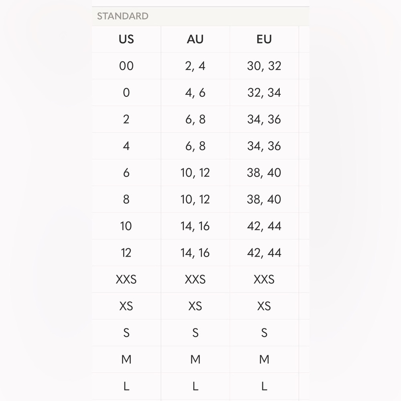The height and width of the screenshot is (401, 401).
Task: Select US size 6 cell
Action: click(126, 172)
